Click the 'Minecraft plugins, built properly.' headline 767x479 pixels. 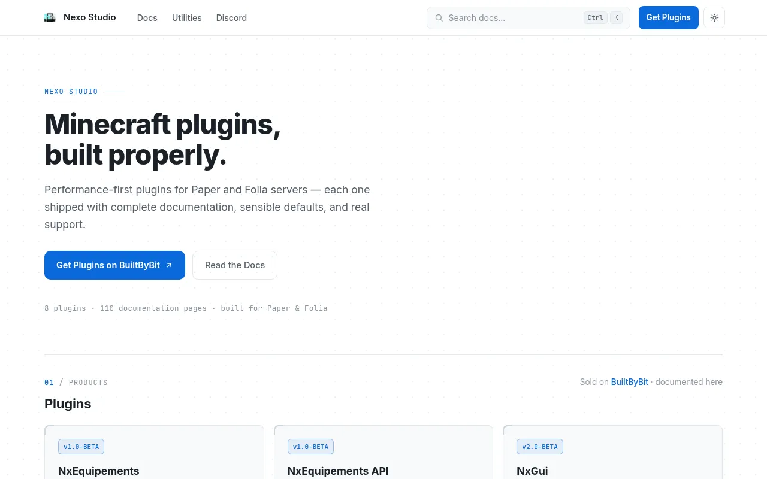click(162, 140)
